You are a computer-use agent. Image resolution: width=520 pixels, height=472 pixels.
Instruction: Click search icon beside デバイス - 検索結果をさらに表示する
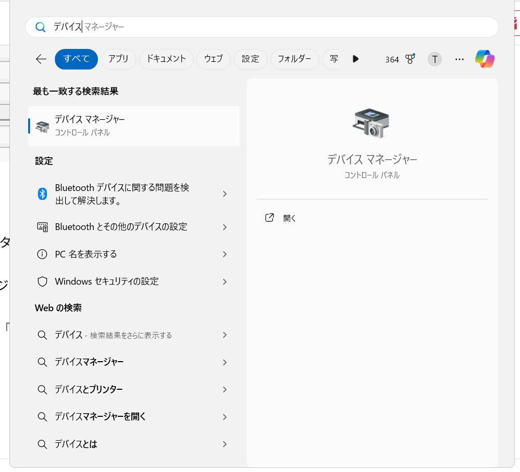42,335
